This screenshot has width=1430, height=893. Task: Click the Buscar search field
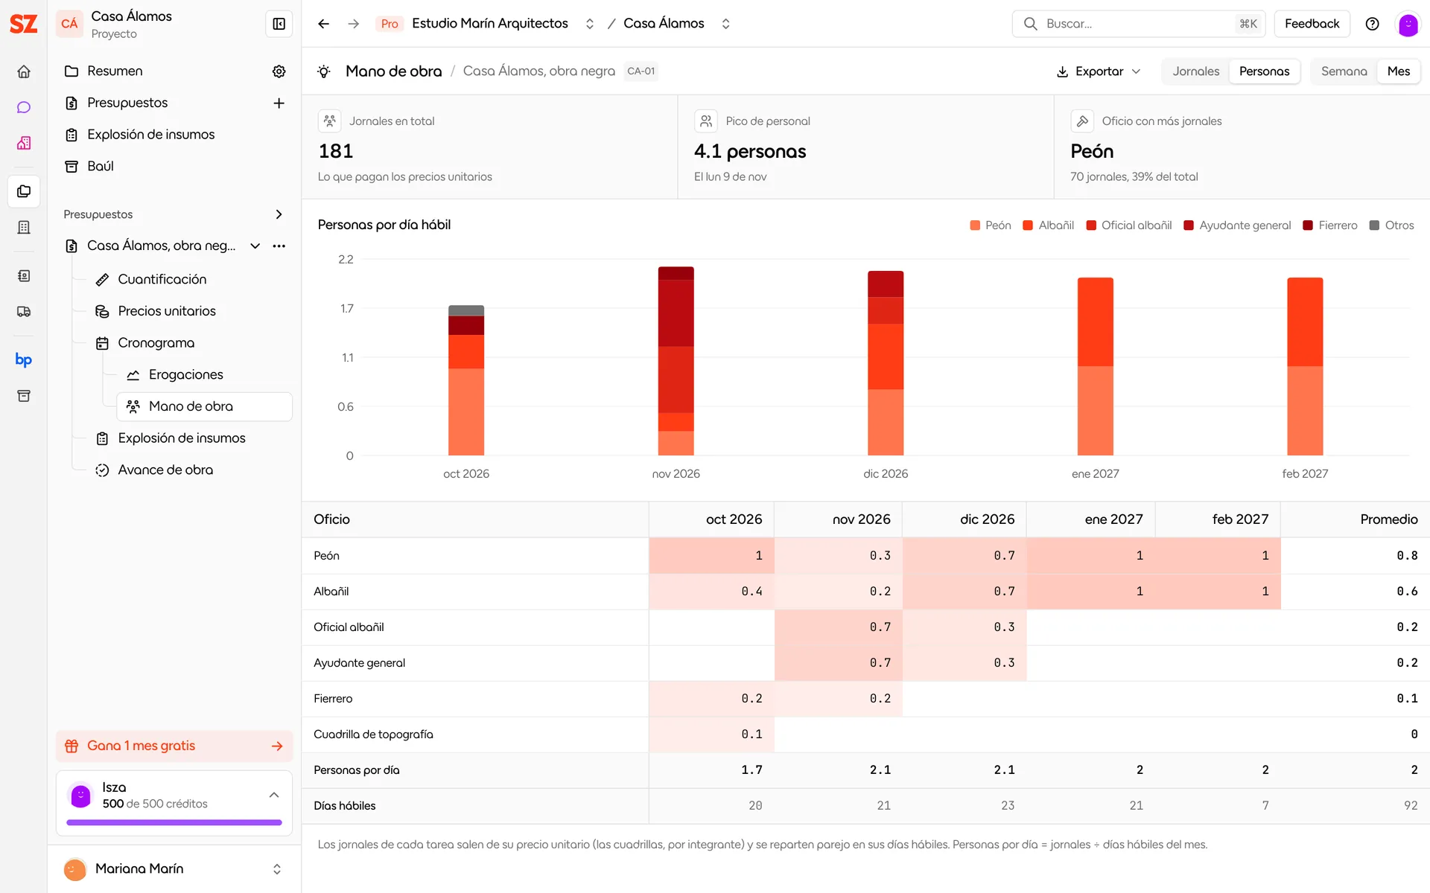point(1140,24)
